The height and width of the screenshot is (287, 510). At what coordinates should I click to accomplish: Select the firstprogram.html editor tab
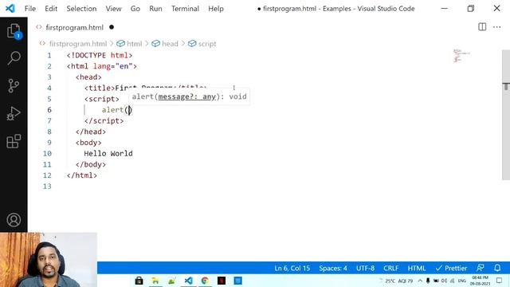click(74, 27)
